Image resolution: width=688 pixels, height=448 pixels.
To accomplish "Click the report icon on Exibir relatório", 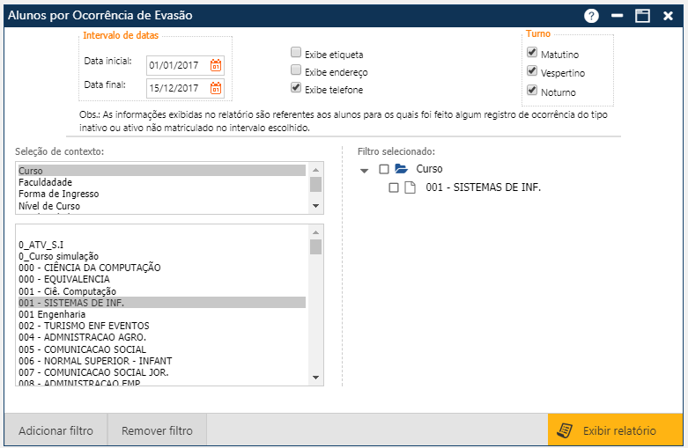I will click(x=566, y=431).
